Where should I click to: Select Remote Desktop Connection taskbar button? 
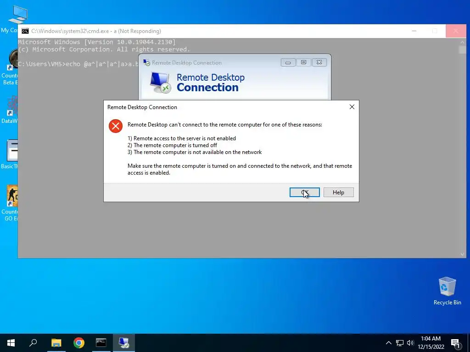tap(124, 343)
